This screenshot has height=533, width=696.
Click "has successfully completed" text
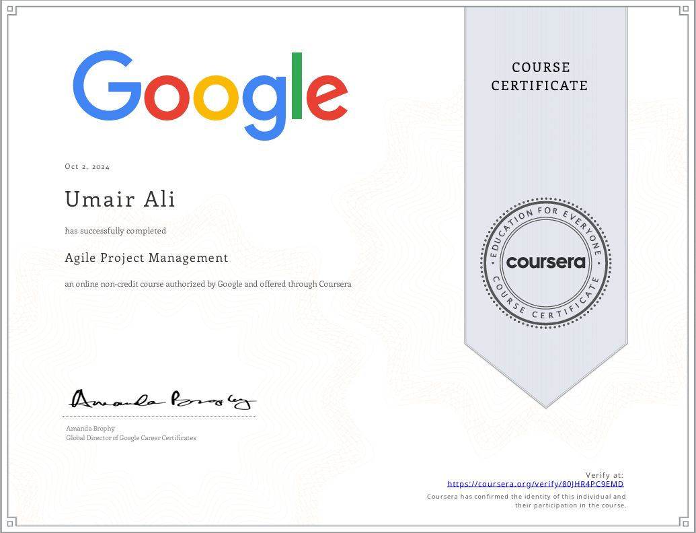click(116, 231)
